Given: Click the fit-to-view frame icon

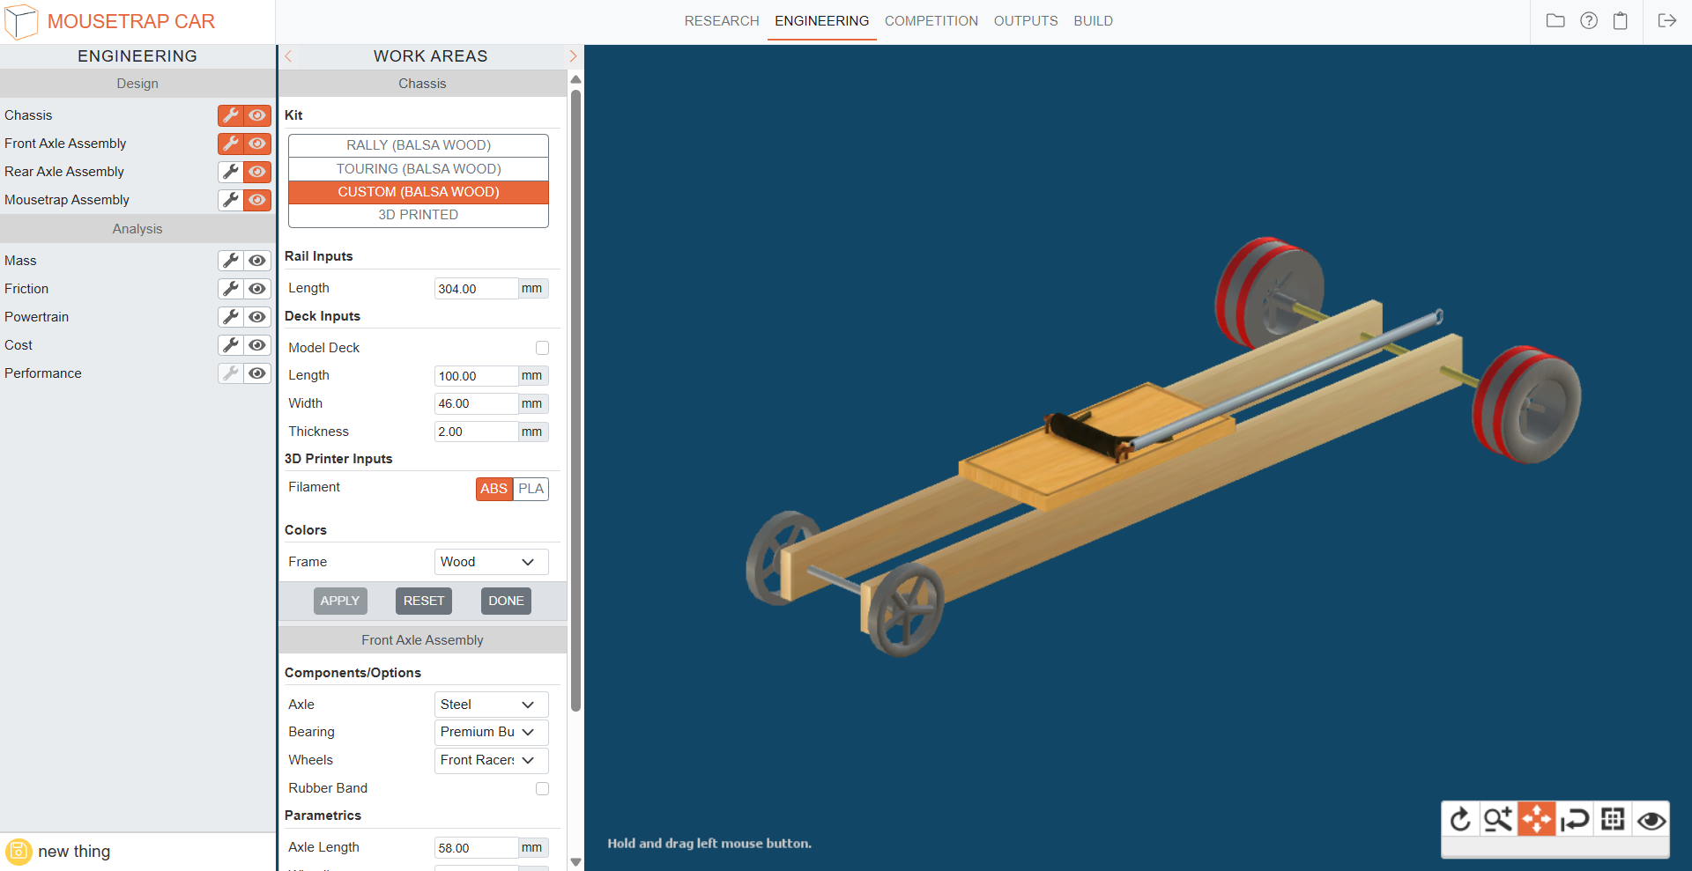Looking at the screenshot, I should coord(1613,820).
